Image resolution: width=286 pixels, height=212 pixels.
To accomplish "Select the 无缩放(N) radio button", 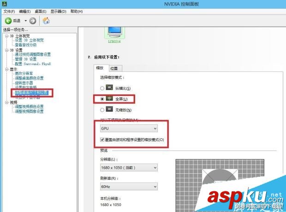I will 102,110.
